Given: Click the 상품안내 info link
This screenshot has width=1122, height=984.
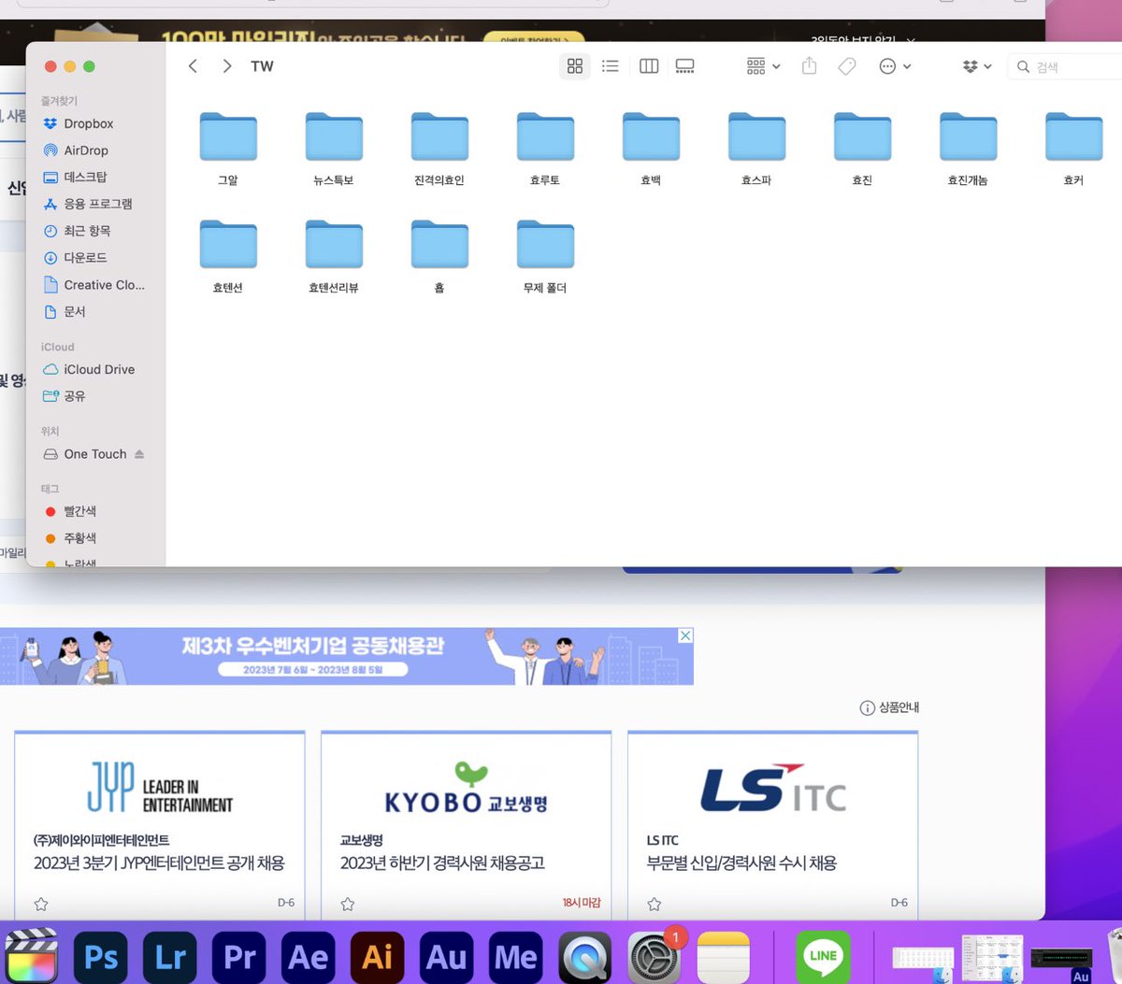Looking at the screenshot, I should pyautogui.click(x=889, y=707).
